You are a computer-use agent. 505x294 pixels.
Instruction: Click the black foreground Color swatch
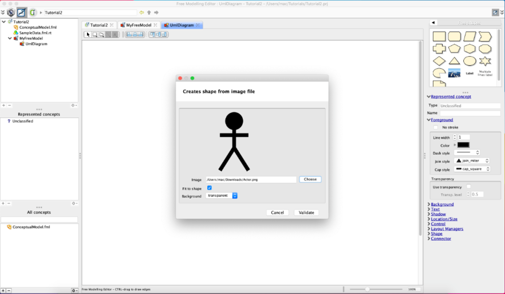(463, 145)
